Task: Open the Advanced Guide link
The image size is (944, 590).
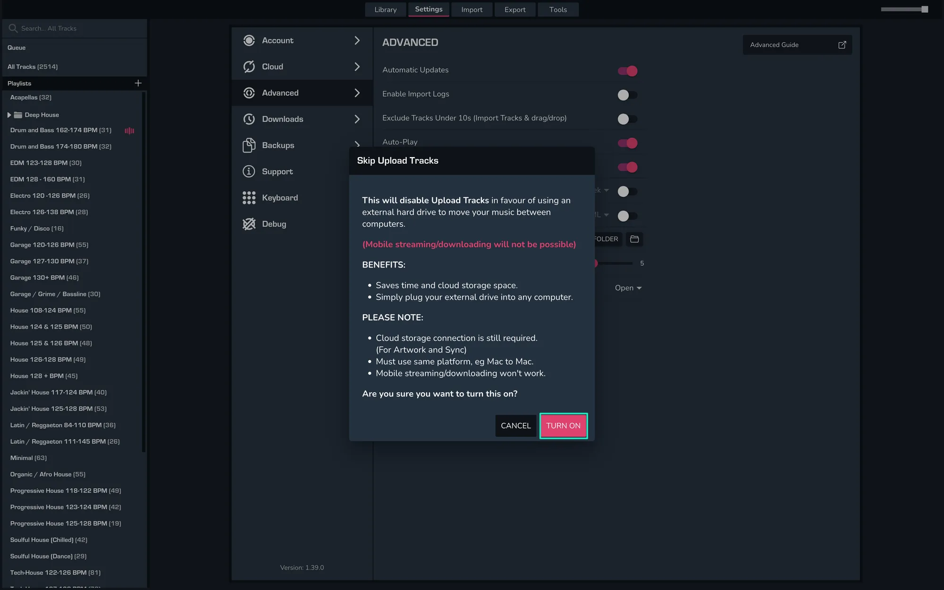Action: [797, 45]
